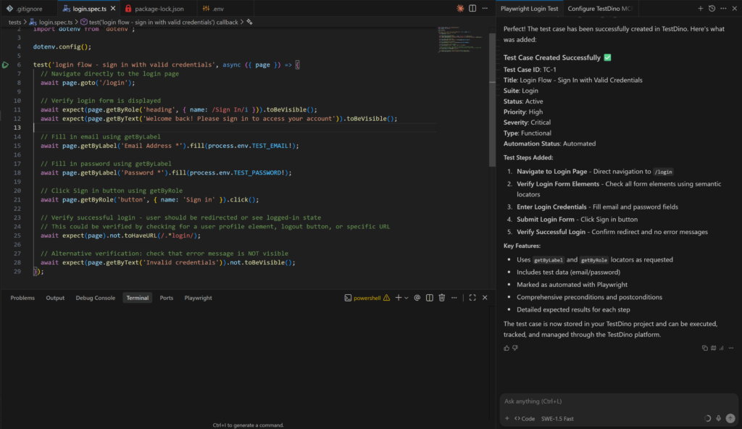Click the tests breadcrumb link

point(14,22)
